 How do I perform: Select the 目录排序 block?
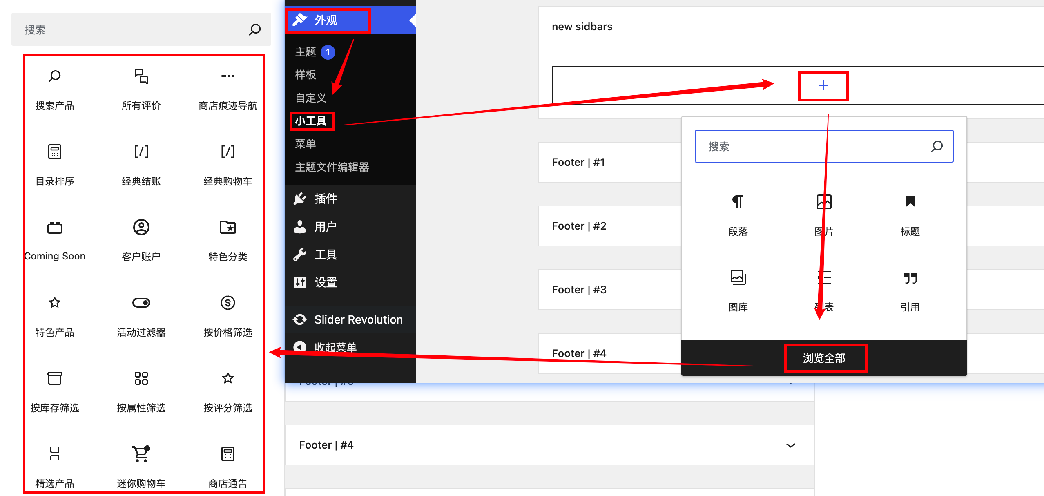55,165
